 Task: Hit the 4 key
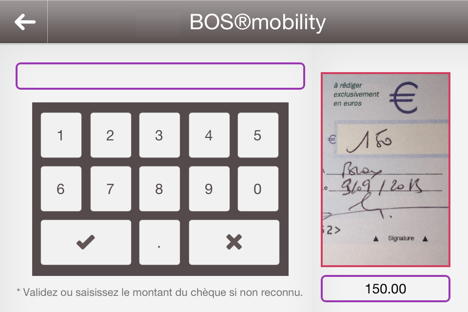[209, 135]
